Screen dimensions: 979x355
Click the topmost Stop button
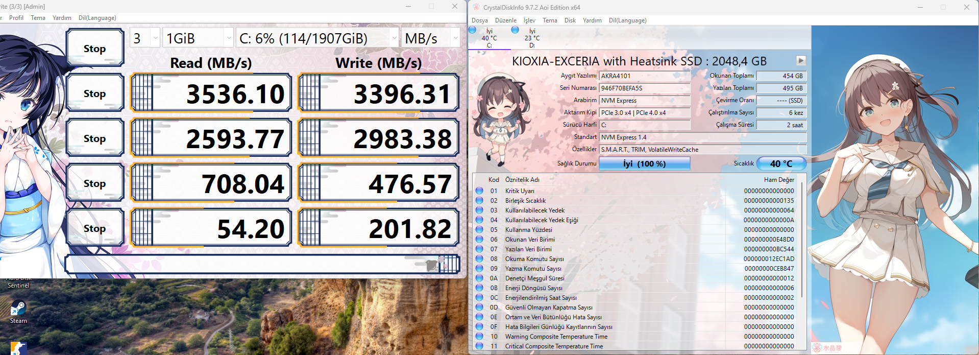coord(95,48)
